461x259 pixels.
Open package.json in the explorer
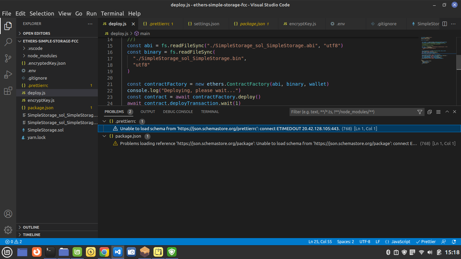(57, 108)
